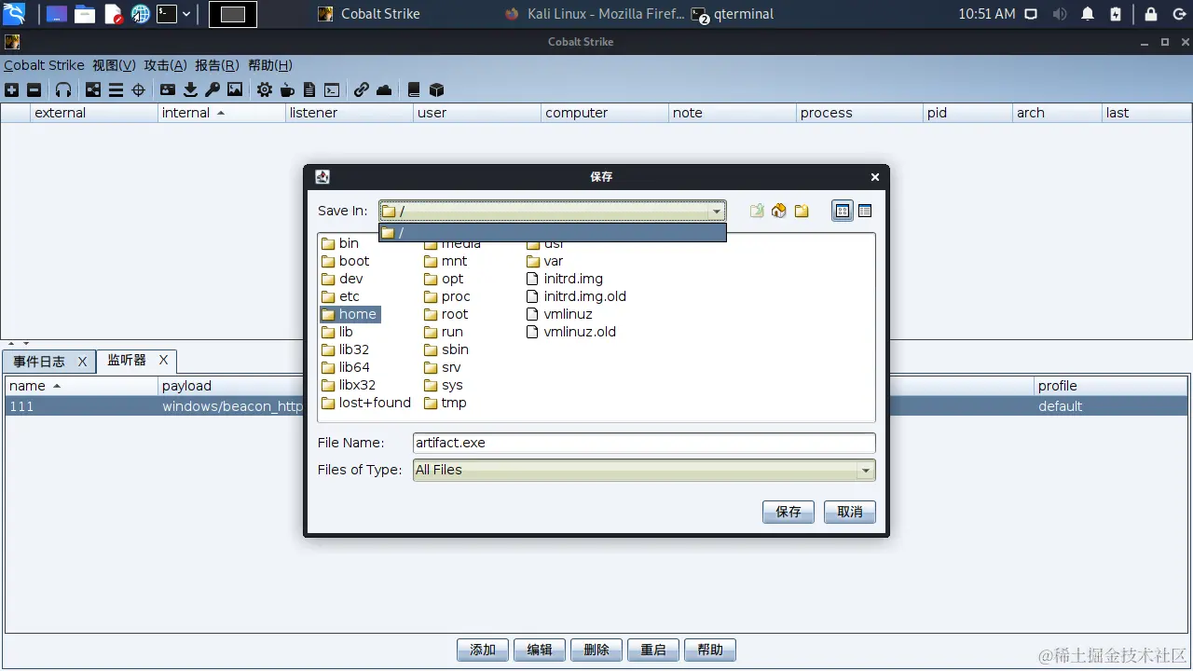Image resolution: width=1193 pixels, height=671 pixels.
Task: Click the coffee-cup Java Applet icon
Action: click(x=287, y=90)
